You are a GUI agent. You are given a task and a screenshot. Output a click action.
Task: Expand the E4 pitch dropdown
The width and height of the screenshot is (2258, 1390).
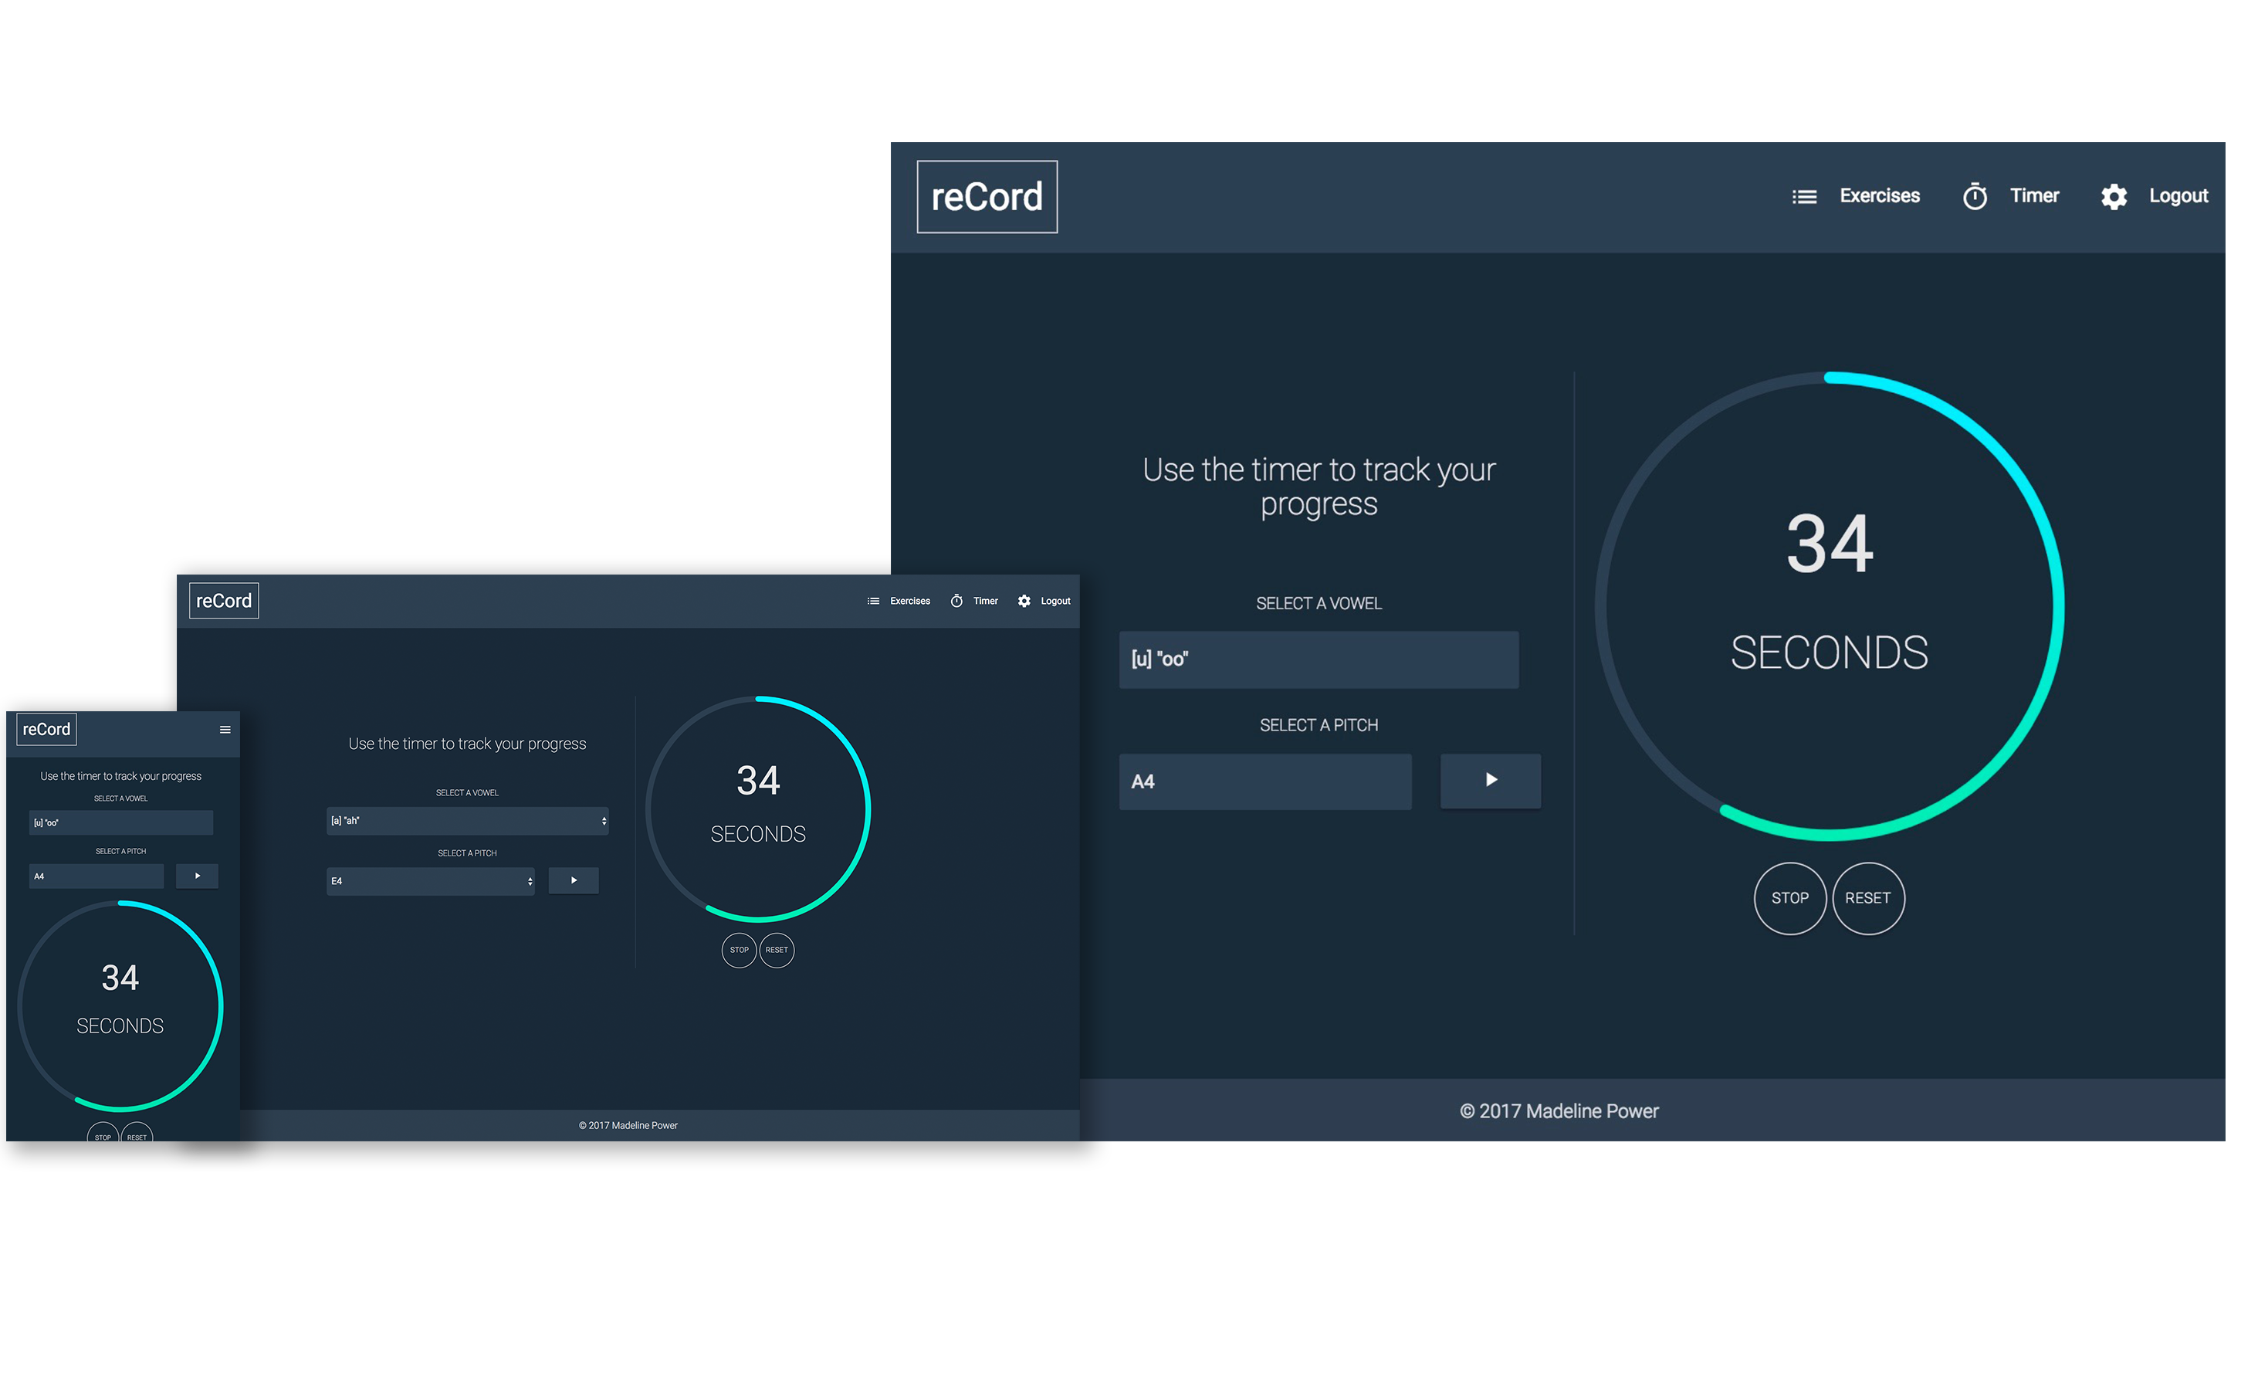[430, 880]
